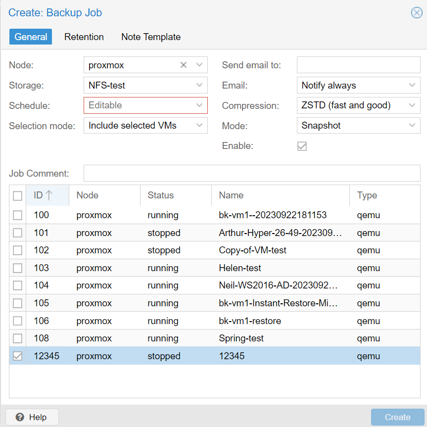Click the running status of VM 108
This screenshot has height=427, width=427.
coord(163,338)
